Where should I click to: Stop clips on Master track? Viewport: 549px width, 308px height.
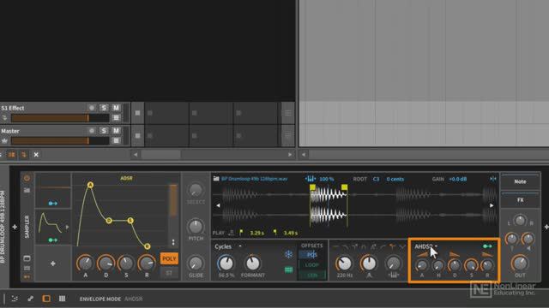click(x=137, y=135)
